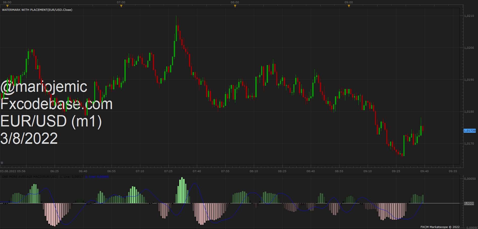Click the 08:10 time axis label
478x229 pixels.
point(254,171)
